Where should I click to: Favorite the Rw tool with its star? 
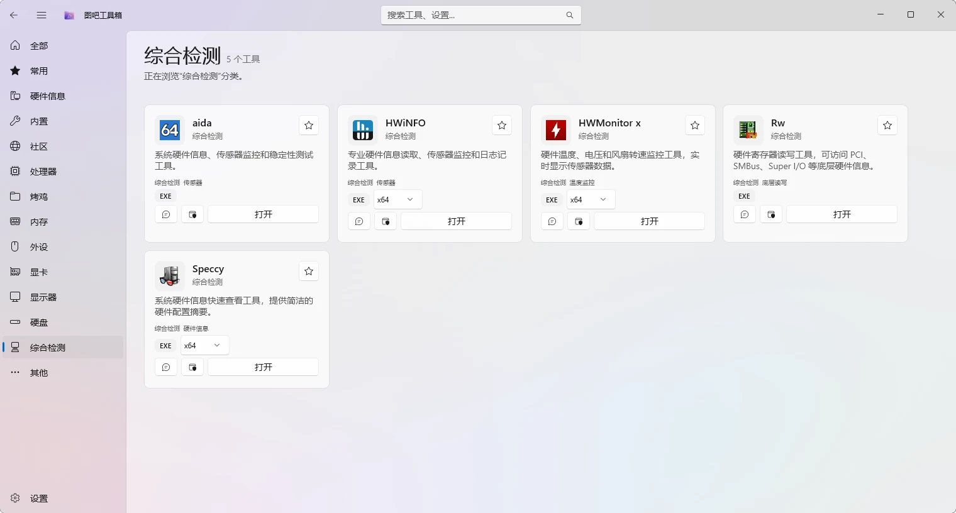[887, 125]
